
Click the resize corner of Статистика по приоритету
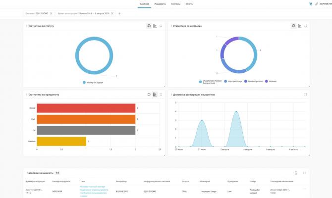pyautogui.click(x=165, y=155)
